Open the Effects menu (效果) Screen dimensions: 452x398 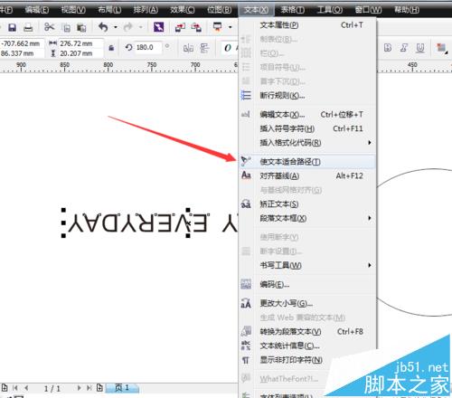pos(182,10)
